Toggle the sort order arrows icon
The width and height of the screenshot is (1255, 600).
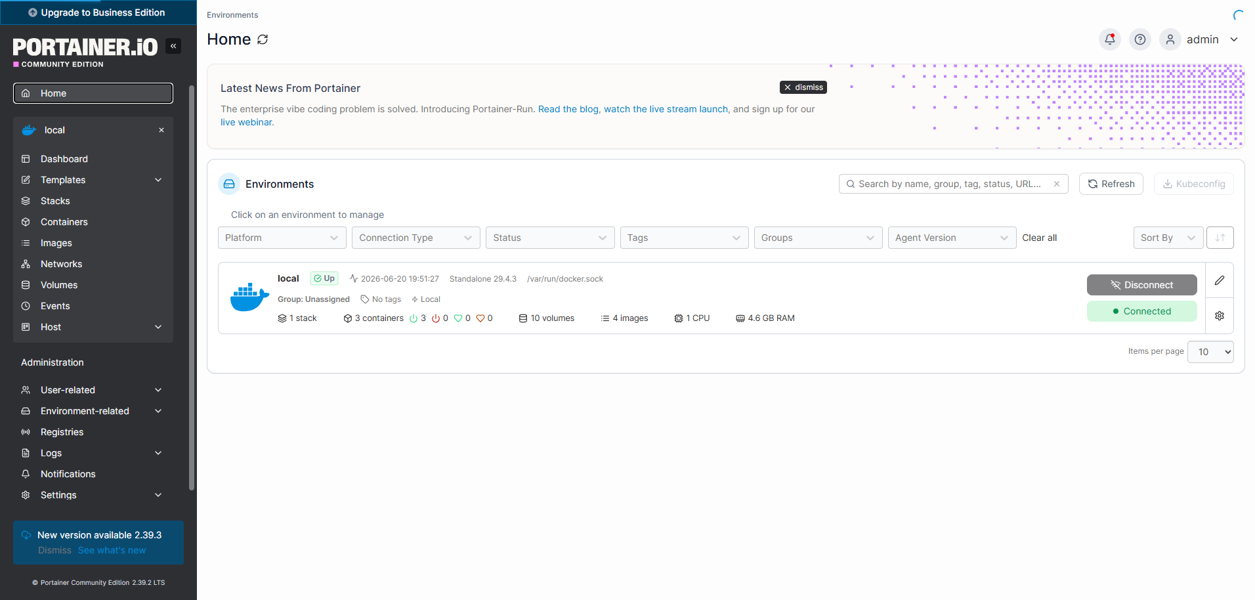click(1220, 238)
